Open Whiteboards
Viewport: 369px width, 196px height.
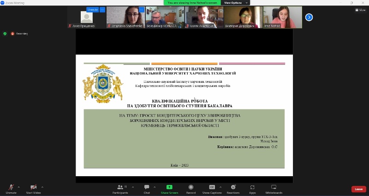pyautogui.click(x=274, y=189)
